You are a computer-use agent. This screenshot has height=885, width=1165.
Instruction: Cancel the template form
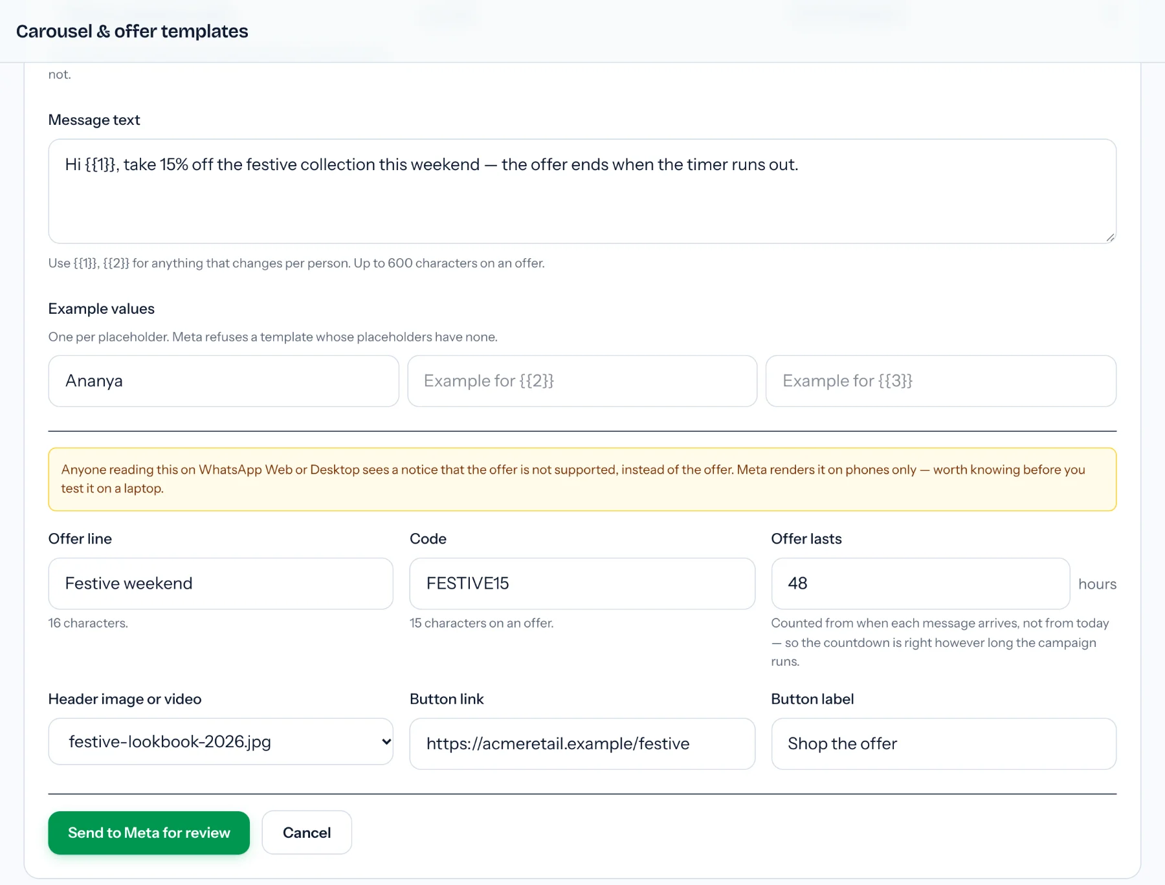pyautogui.click(x=307, y=833)
